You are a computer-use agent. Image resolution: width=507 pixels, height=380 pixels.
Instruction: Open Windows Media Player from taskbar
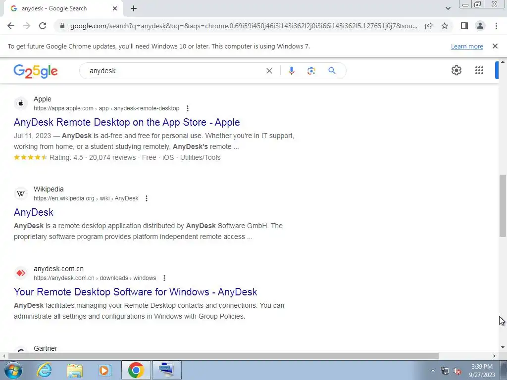click(x=105, y=370)
